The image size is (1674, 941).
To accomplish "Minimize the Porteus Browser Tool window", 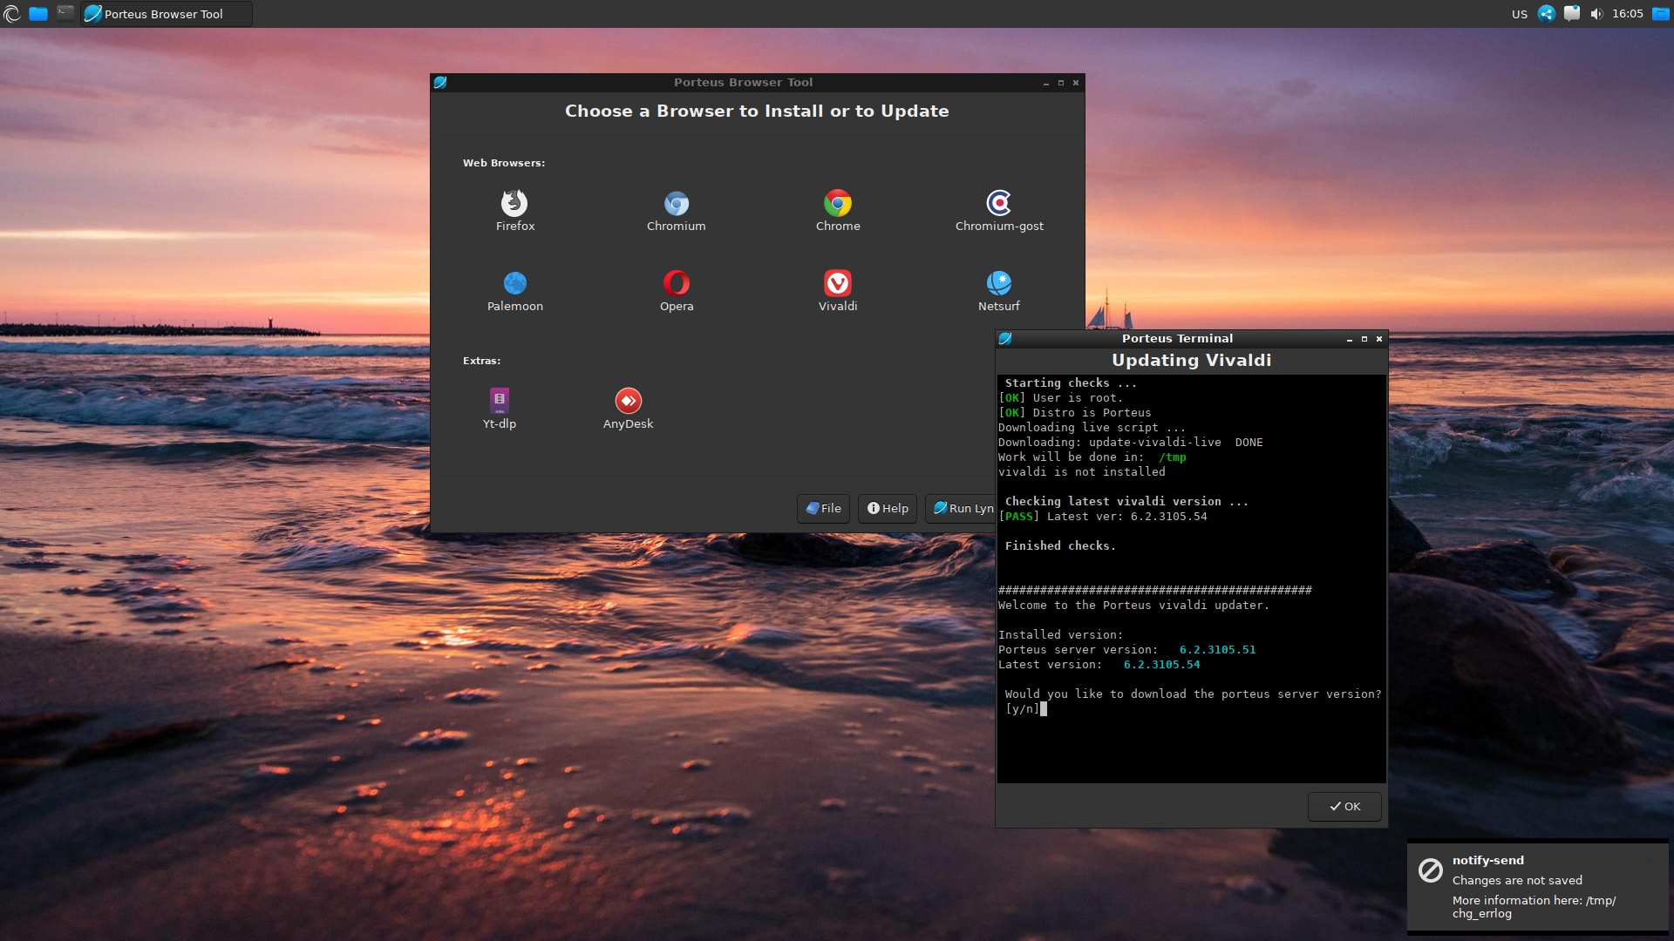I will (1046, 83).
